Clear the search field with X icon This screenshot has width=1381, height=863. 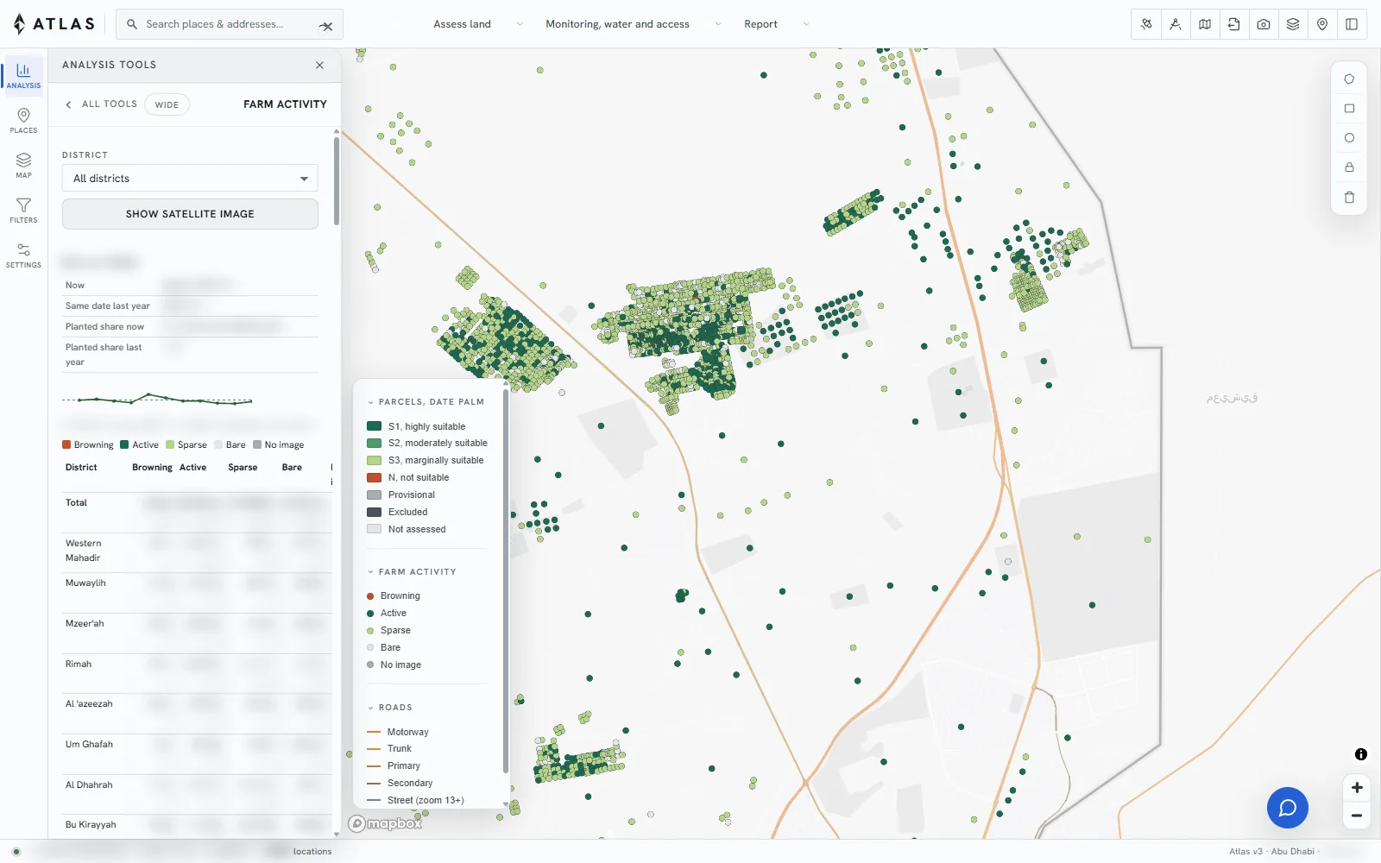point(326,26)
